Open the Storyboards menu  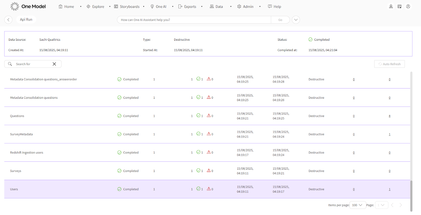(x=127, y=7)
